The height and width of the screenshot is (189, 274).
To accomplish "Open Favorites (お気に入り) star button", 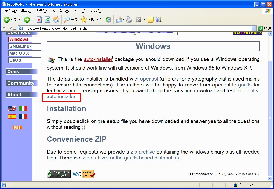I will 91,20.
